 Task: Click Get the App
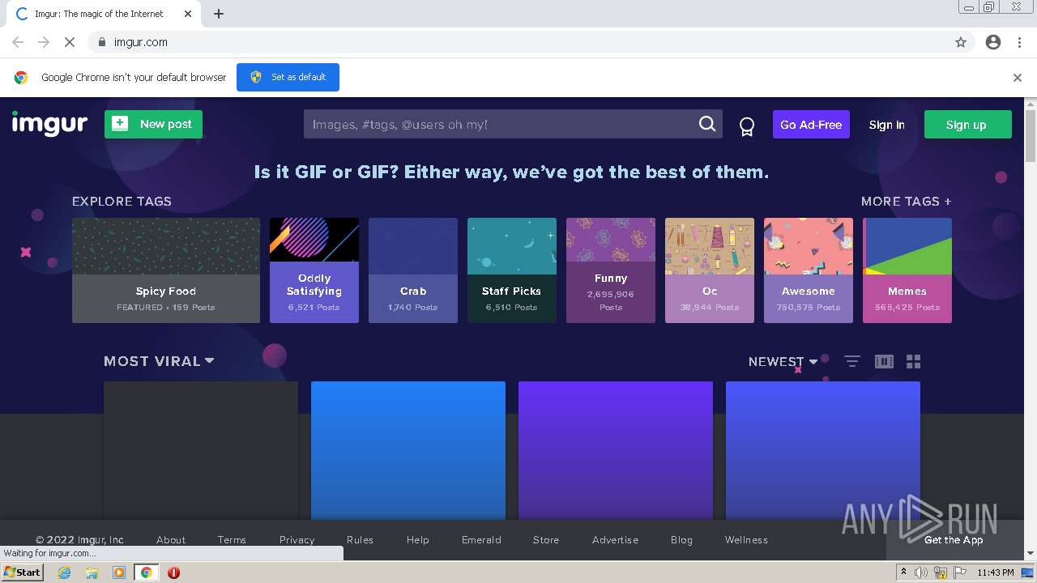click(954, 540)
